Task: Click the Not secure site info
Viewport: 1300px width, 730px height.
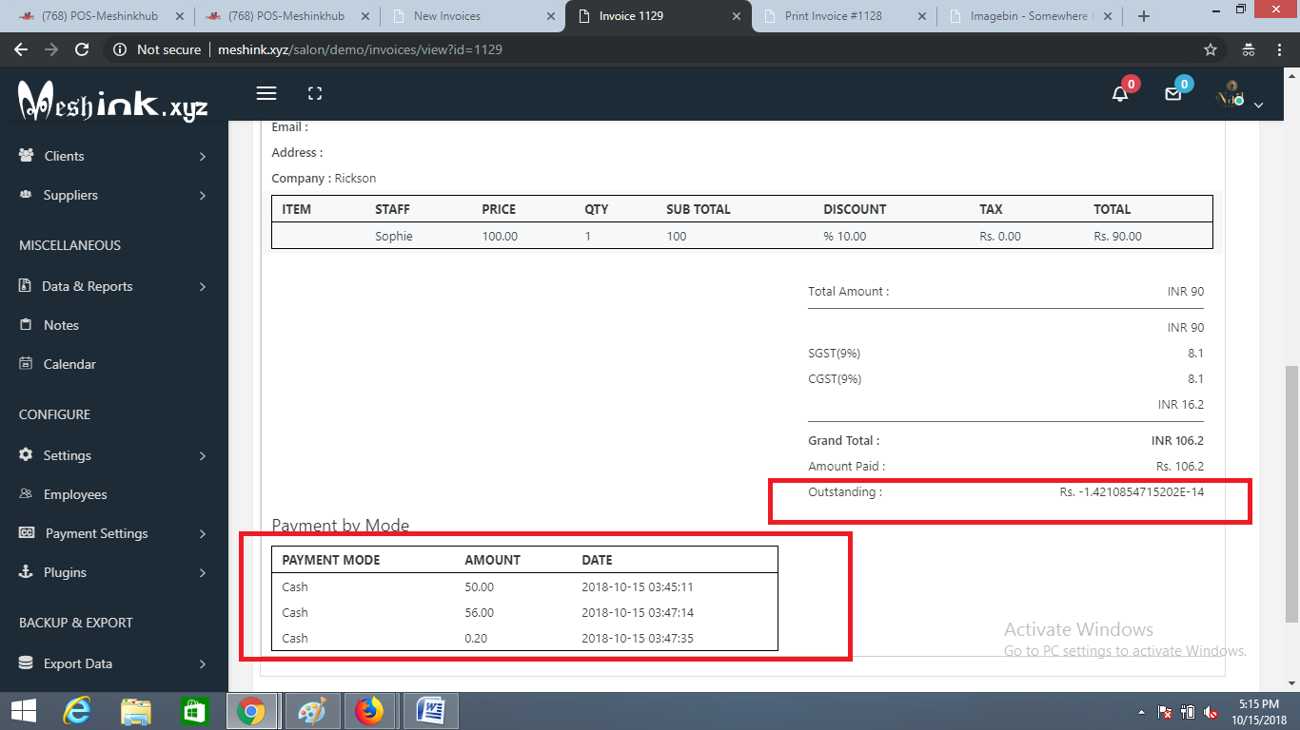Action: (x=157, y=49)
